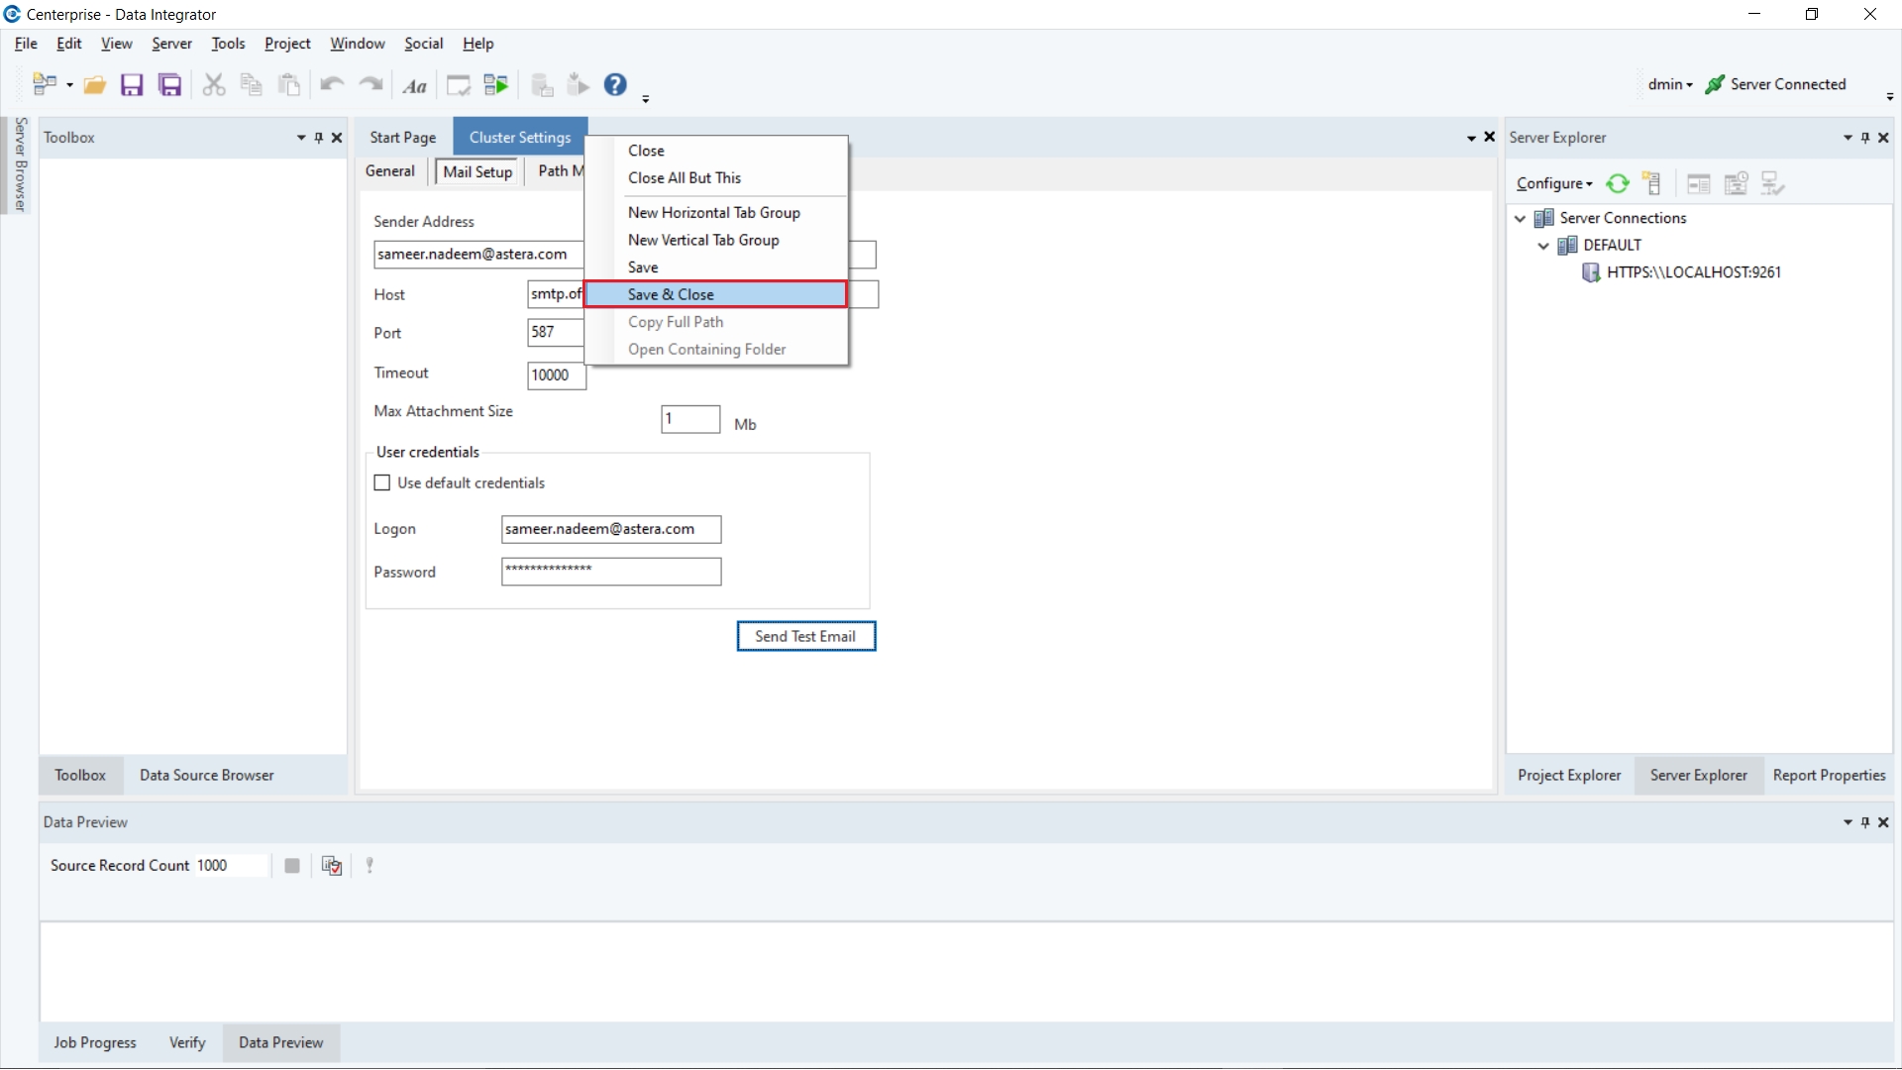Click into the Password field

[x=611, y=572]
